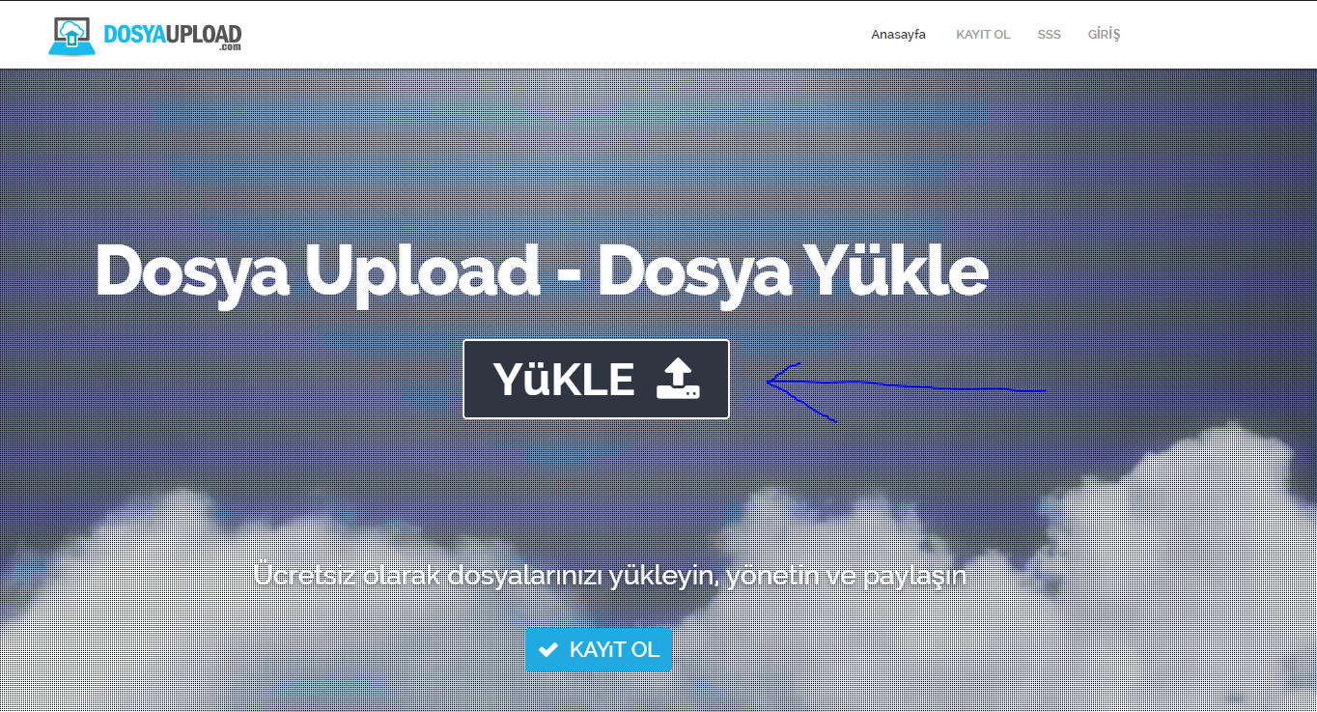1317x712 pixels.
Task: Click the DosyaUpload logo
Action: 145,36
